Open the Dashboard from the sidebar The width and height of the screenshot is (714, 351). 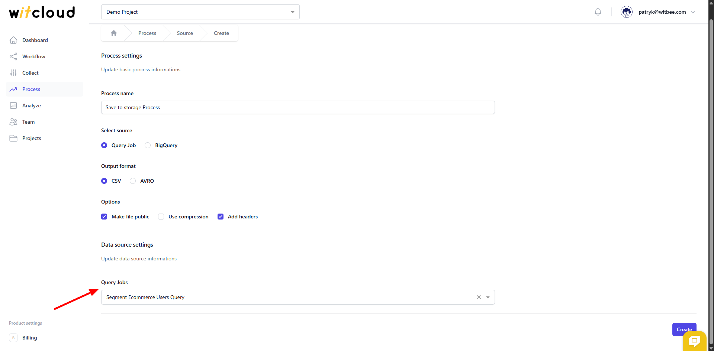pos(35,40)
